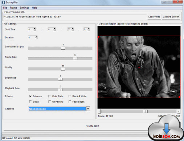Click the Capture Screen button

click(x=171, y=17)
